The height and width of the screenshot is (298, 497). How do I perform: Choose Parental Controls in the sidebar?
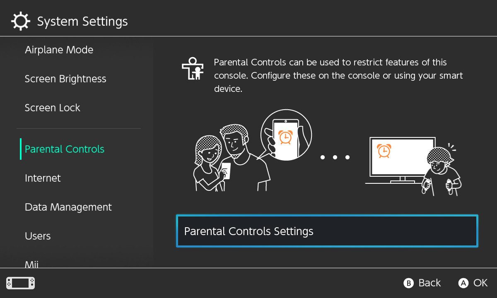pos(64,149)
